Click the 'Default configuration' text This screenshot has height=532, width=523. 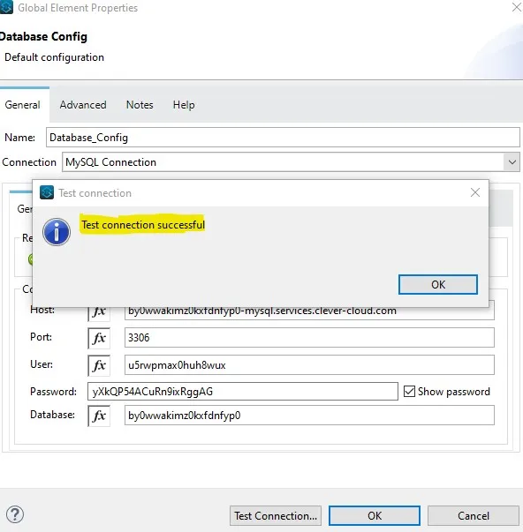[x=54, y=57]
